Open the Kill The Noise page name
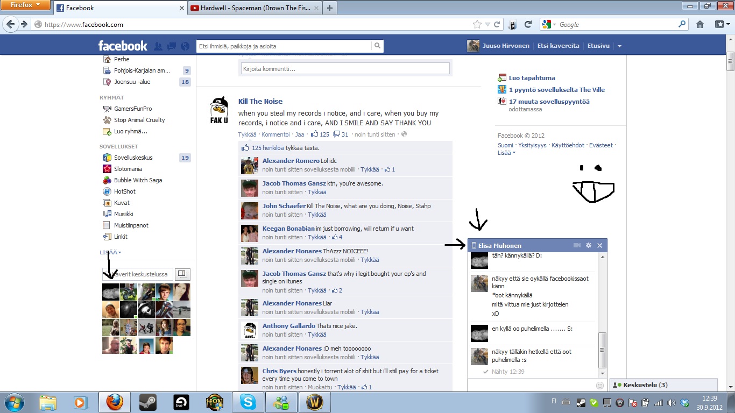The image size is (735, 413). click(260, 101)
